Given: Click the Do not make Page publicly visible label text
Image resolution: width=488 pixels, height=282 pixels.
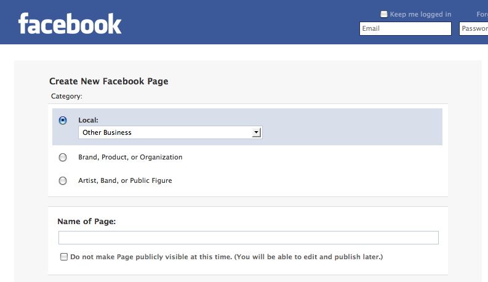Looking at the screenshot, I should click(226, 257).
